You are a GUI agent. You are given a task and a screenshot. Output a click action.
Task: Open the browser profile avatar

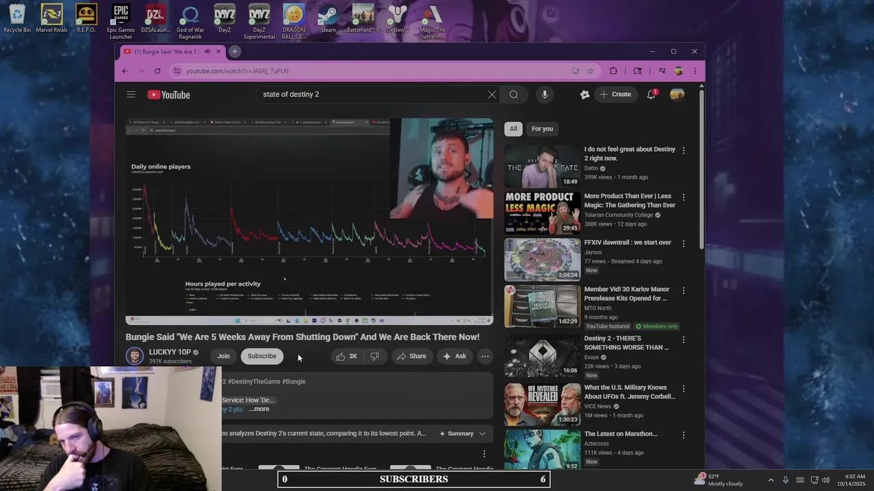pos(679,71)
